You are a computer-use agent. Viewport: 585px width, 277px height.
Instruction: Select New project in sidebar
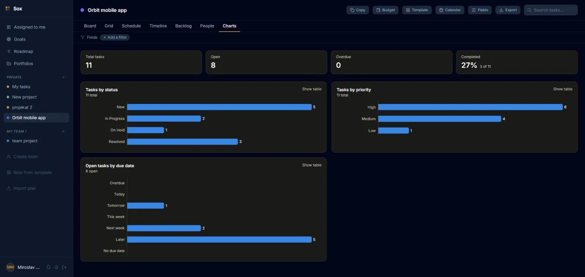(37, 97)
